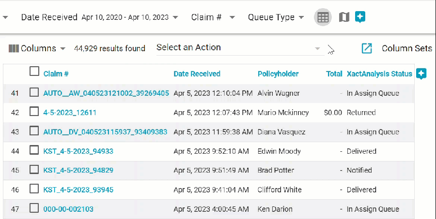
Task: Click the Columns bars icon
Action: [x=14, y=48]
